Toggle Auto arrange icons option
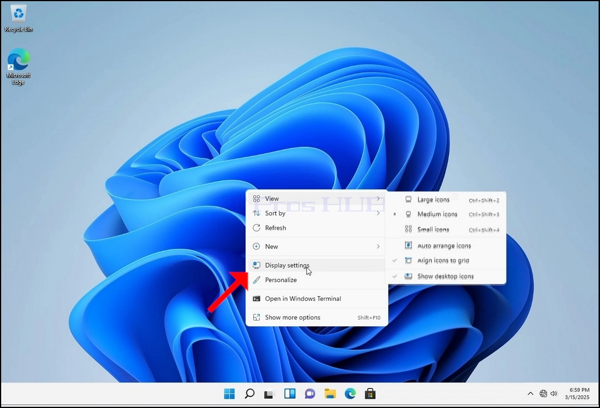The width and height of the screenshot is (600, 408). point(445,245)
